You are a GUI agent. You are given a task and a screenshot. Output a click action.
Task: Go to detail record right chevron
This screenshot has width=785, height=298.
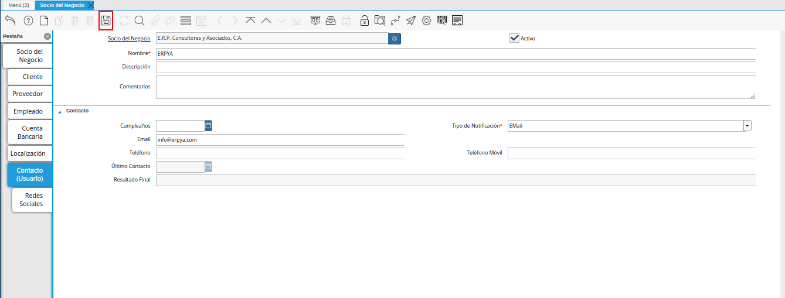(235, 20)
